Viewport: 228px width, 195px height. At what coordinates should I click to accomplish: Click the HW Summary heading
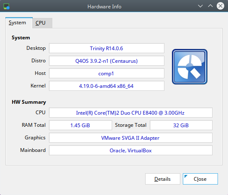tap(29, 102)
